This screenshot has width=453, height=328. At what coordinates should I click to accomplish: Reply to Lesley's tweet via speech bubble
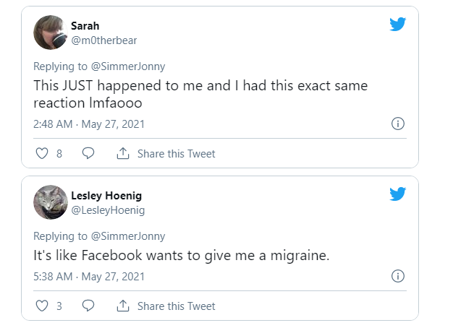(88, 306)
